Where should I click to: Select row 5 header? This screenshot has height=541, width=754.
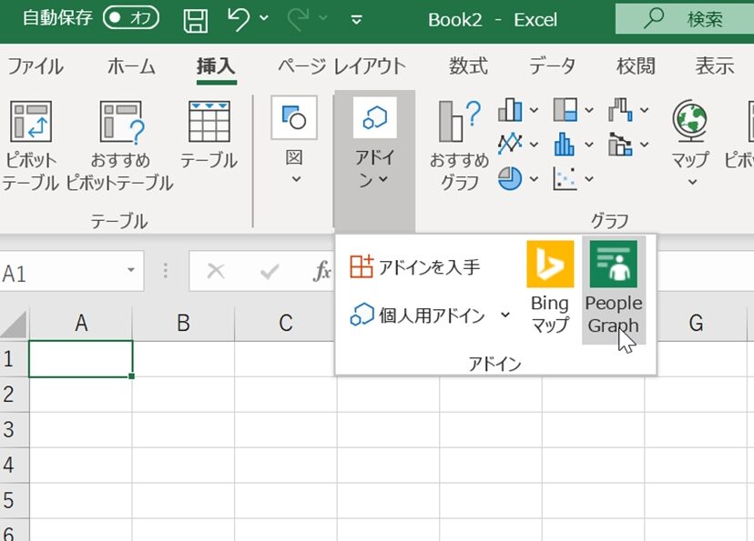click(x=14, y=500)
